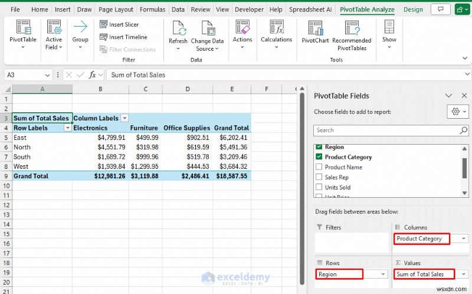
Task: Switch to the Page Layout tab
Action: pyautogui.click(x=116, y=9)
